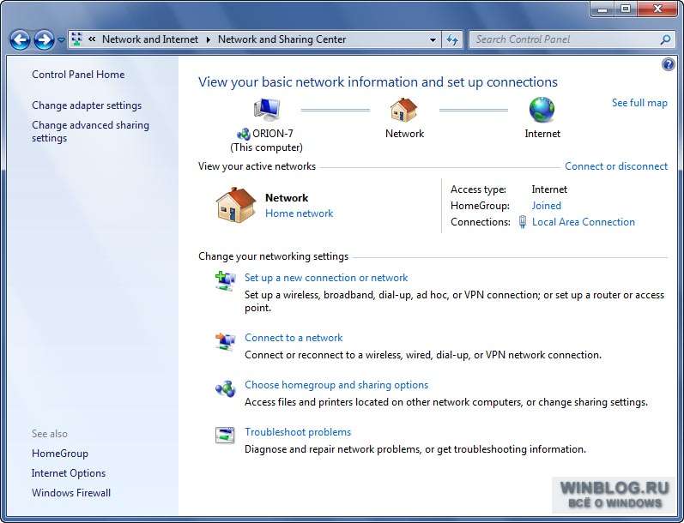This screenshot has width=684, height=523.
Task: Open the Home network link
Action: click(x=299, y=213)
